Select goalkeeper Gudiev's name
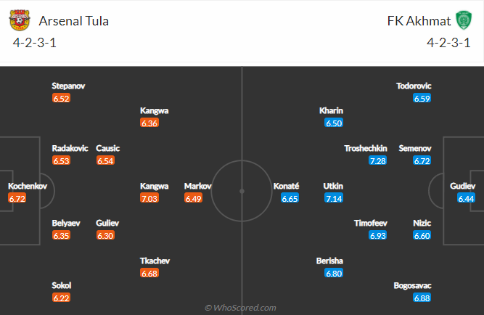This screenshot has height=315, width=484. point(462,187)
